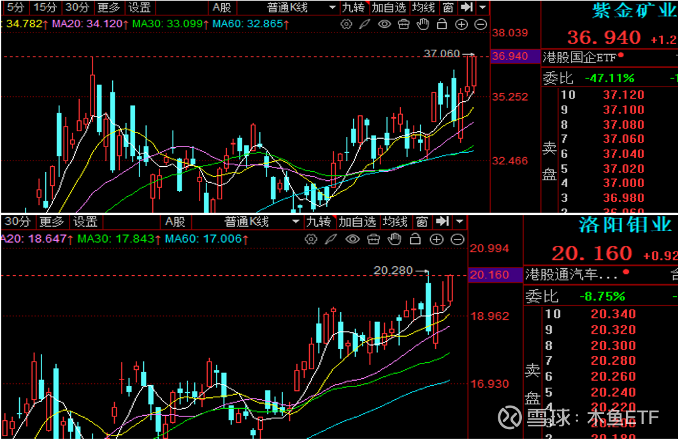Image resolution: width=680 pixels, height=440 pixels.
Task: Select the drawing pen tool in 洛阳钼业 chart
Action: pyautogui.click(x=331, y=239)
